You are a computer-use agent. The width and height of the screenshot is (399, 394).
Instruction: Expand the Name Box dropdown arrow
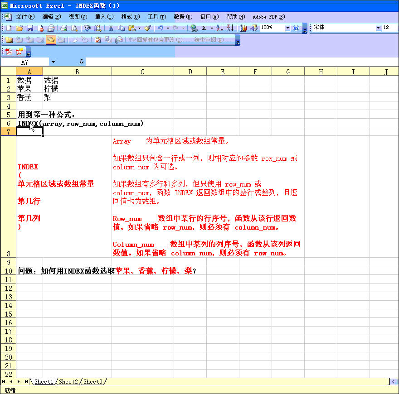click(53, 62)
